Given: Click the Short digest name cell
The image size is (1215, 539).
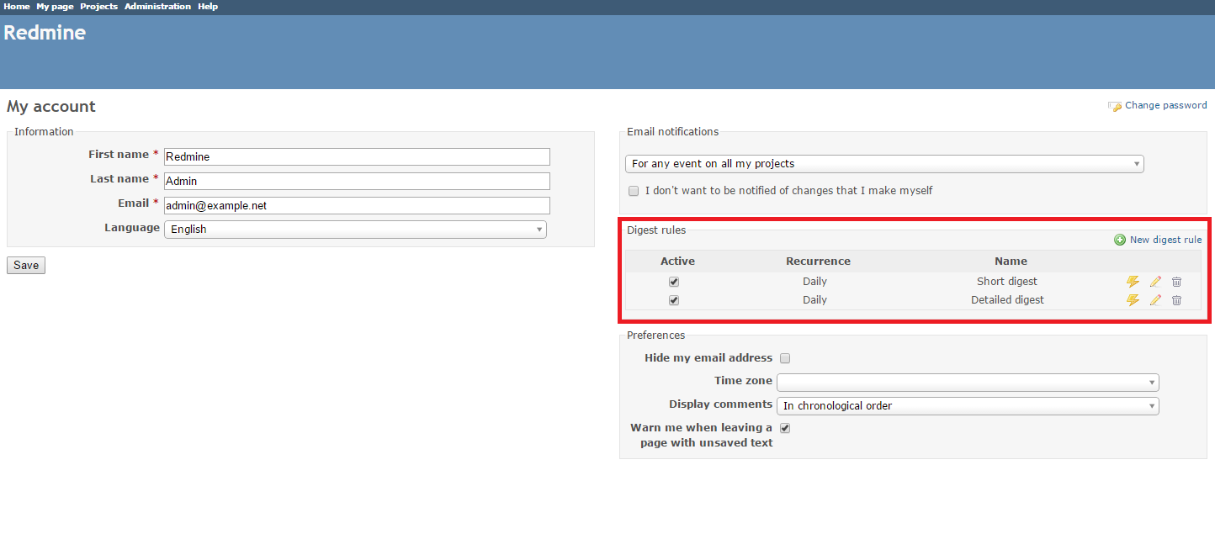Looking at the screenshot, I should coord(1007,282).
